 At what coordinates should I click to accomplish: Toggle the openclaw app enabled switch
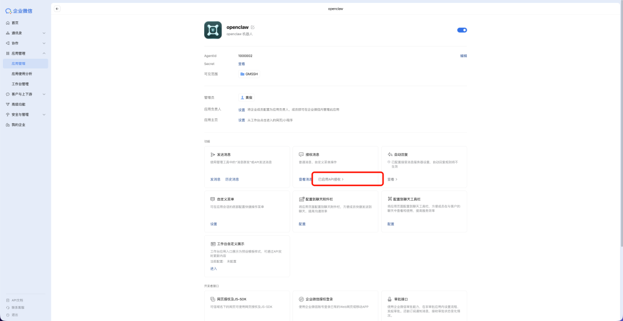462,30
